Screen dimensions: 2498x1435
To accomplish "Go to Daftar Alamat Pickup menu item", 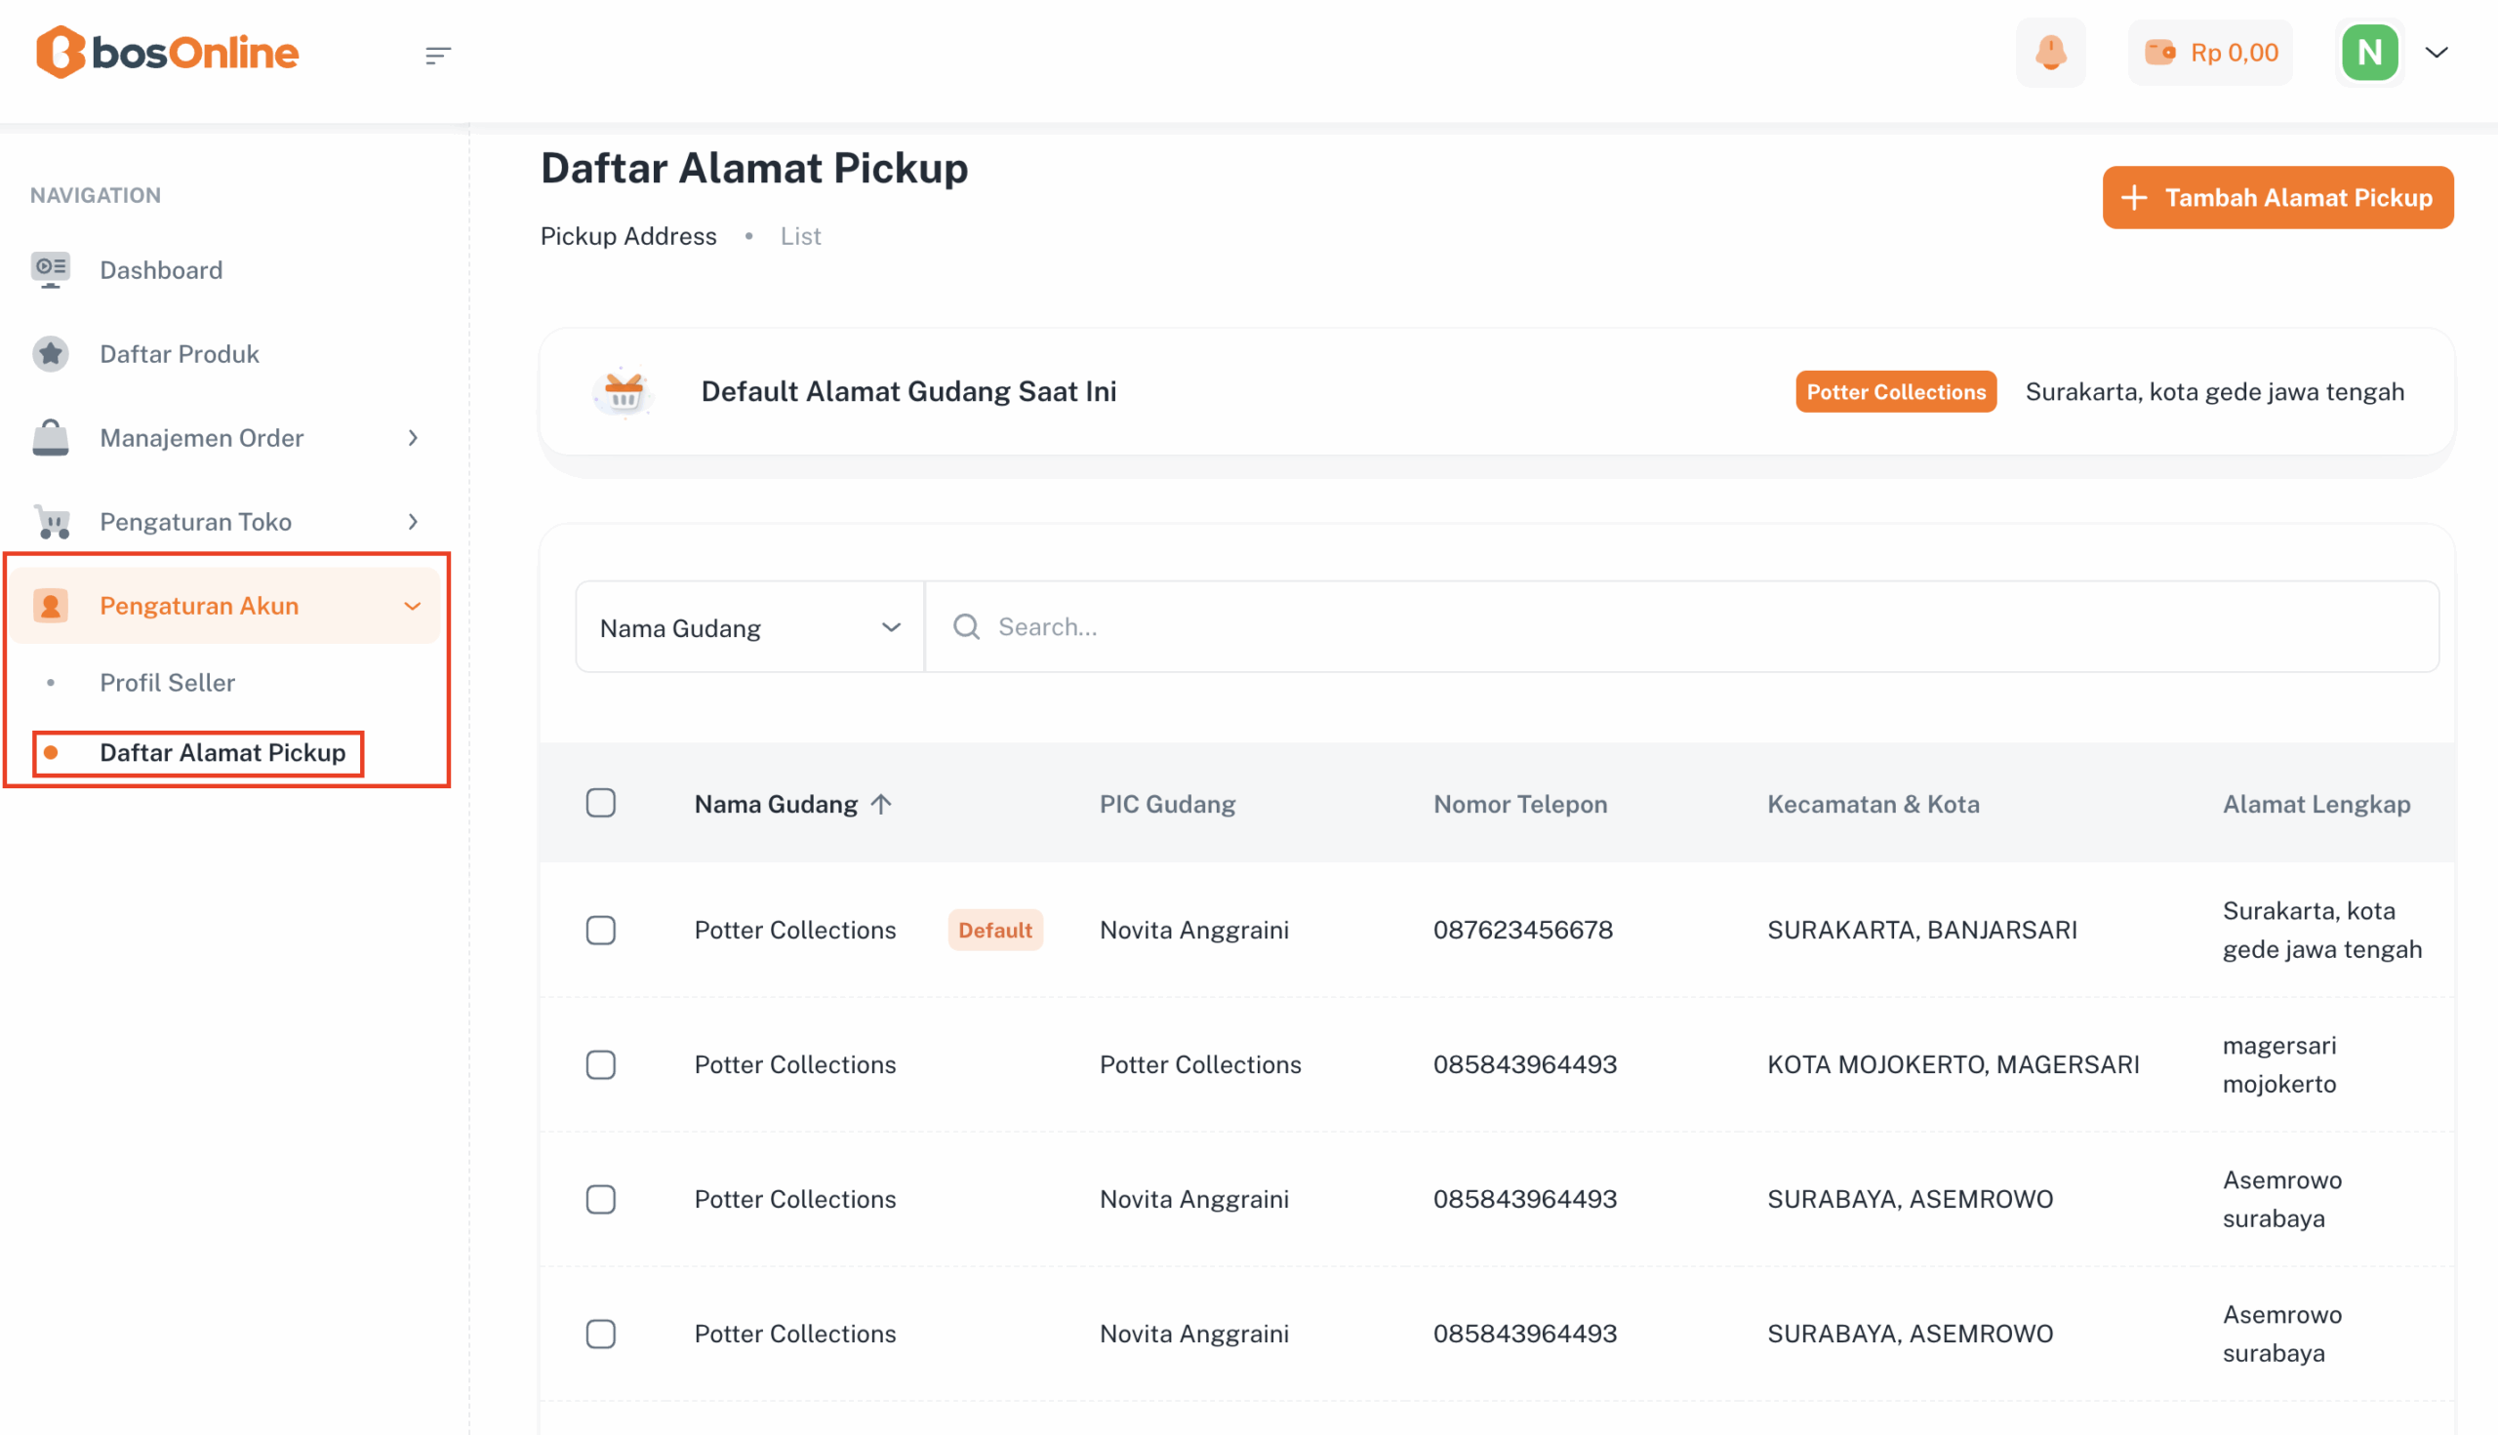I will (222, 753).
